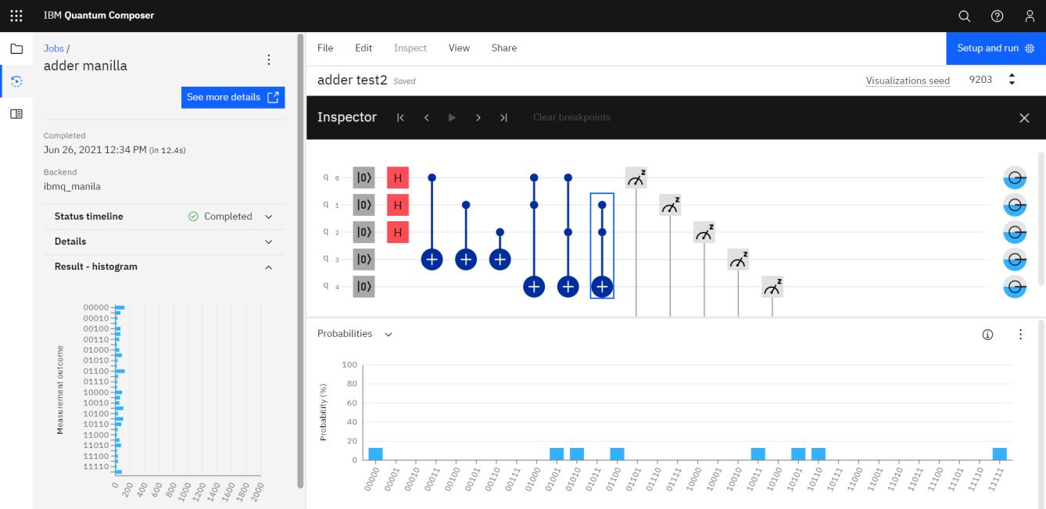Open the Inspect menu
Image resolution: width=1046 pixels, height=509 pixels.
(x=410, y=48)
